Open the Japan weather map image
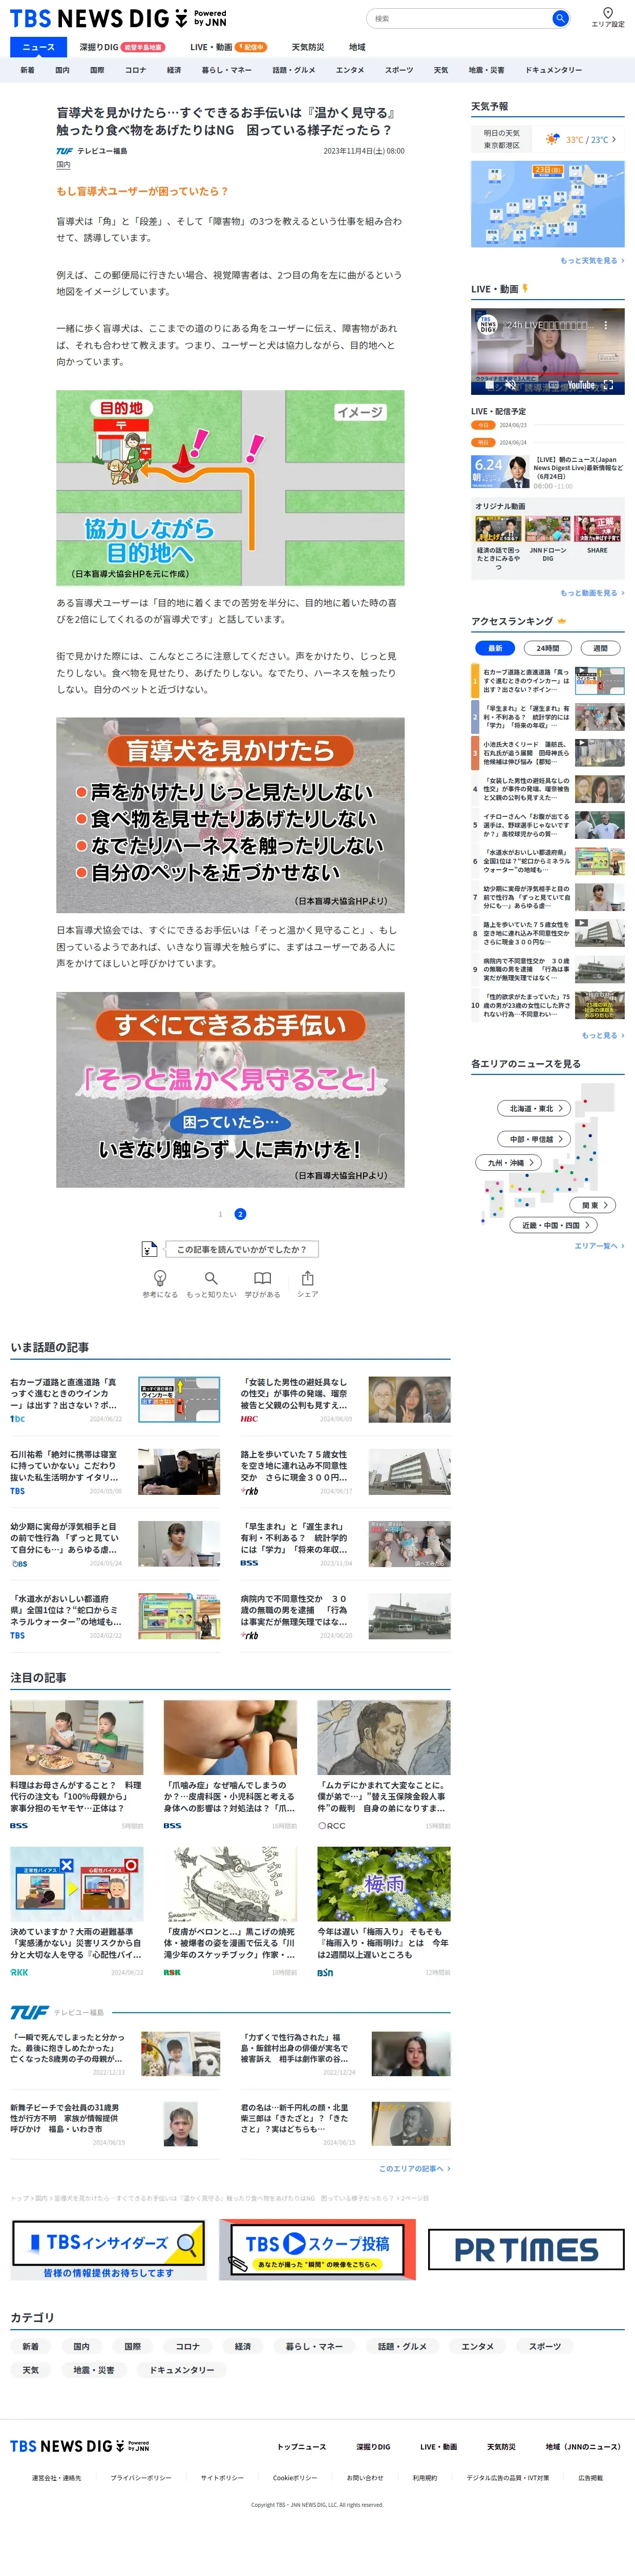 point(548,204)
